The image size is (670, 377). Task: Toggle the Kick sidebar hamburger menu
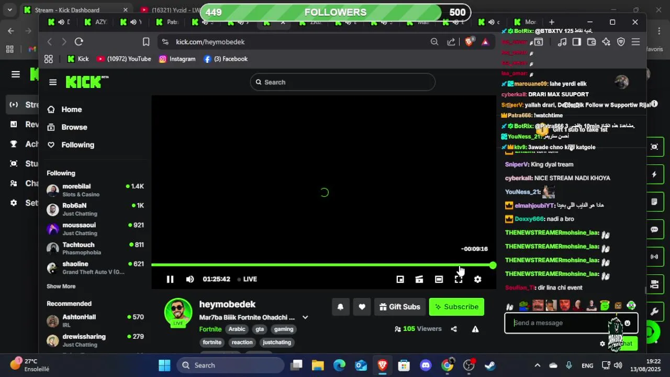[x=53, y=82]
